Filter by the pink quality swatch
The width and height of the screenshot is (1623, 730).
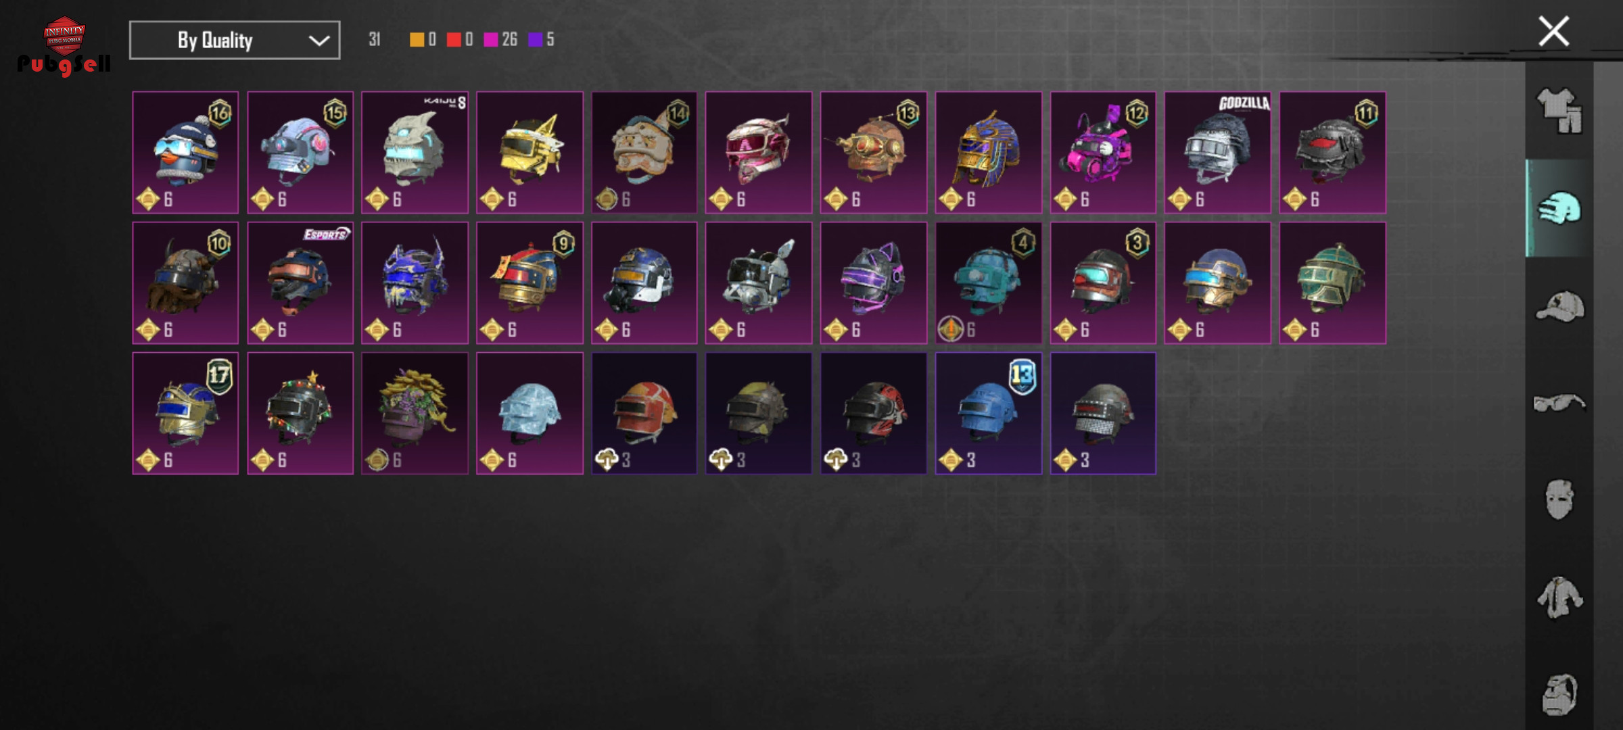[x=491, y=40]
